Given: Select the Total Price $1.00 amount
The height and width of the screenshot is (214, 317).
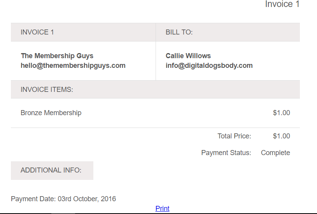Looking at the screenshot, I should coord(282,136).
